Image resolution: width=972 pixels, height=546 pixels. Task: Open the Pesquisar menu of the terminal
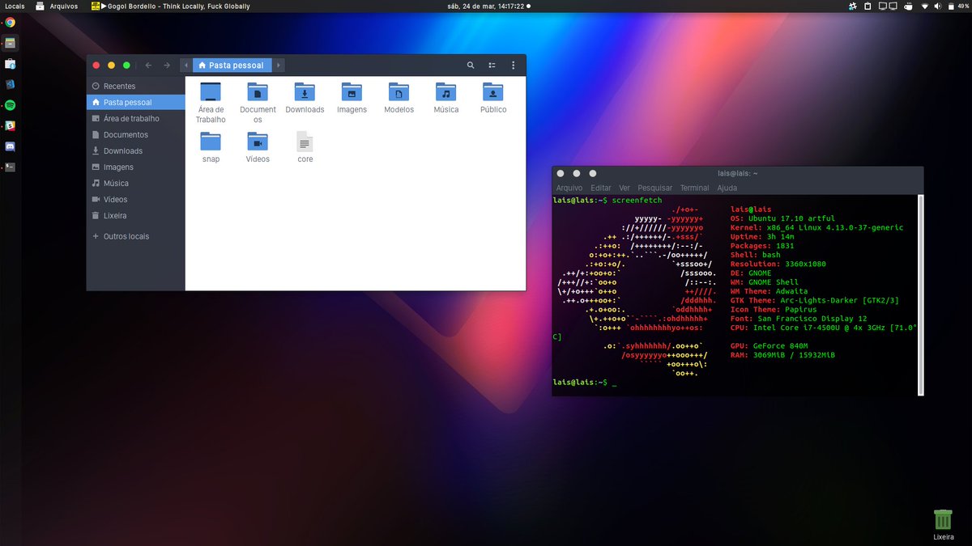[x=654, y=187]
